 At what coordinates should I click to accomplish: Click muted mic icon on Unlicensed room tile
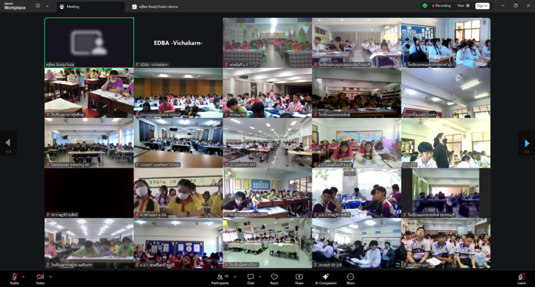405,115
